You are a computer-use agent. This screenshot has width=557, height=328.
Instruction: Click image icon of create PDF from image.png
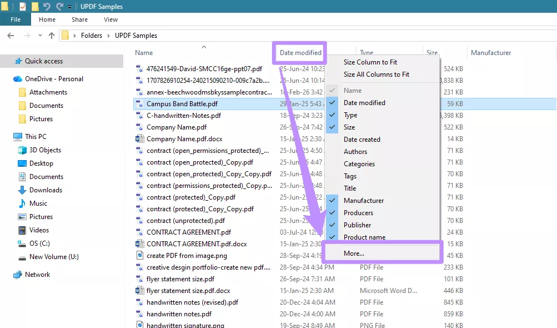139,255
